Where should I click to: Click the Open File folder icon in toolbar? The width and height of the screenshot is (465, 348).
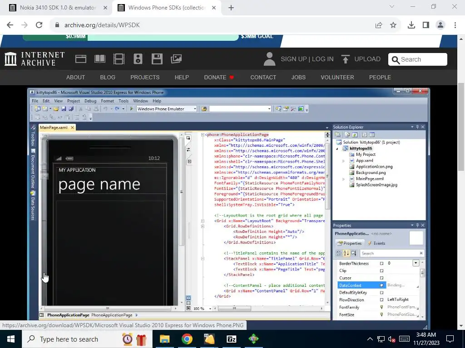point(56,109)
